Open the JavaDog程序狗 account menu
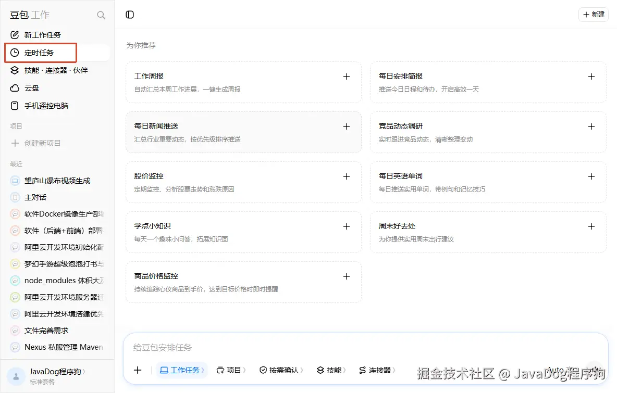This screenshot has height=393, width=617. (x=57, y=371)
